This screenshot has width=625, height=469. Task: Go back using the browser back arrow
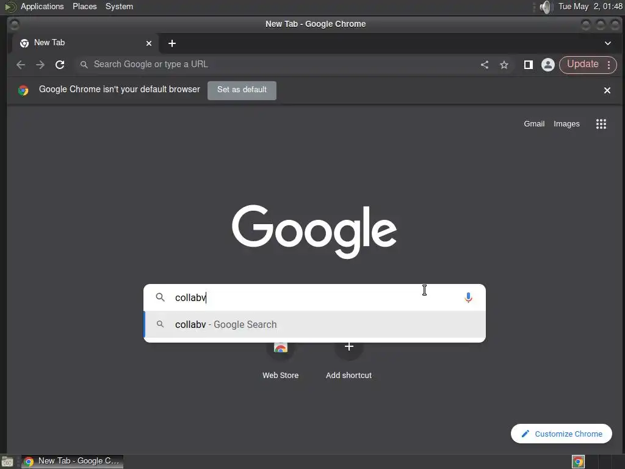pyautogui.click(x=21, y=65)
